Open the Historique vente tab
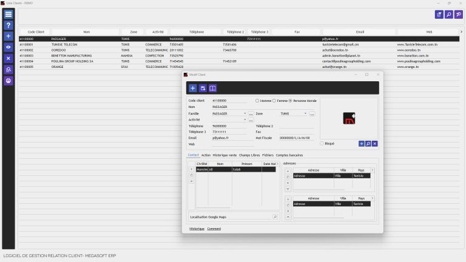Image resolution: width=466 pixels, height=262 pixels. coord(225,155)
